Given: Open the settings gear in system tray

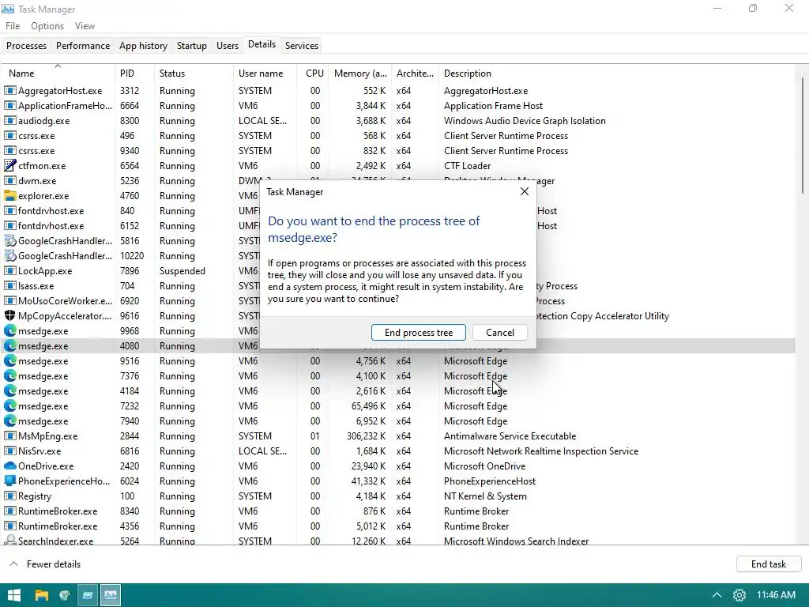Looking at the screenshot, I should pyautogui.click(x=739, y=595).
